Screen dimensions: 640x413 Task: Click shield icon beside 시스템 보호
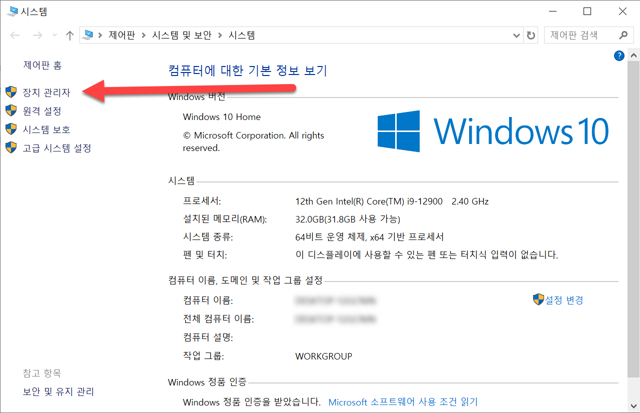(x=11, y=129)
